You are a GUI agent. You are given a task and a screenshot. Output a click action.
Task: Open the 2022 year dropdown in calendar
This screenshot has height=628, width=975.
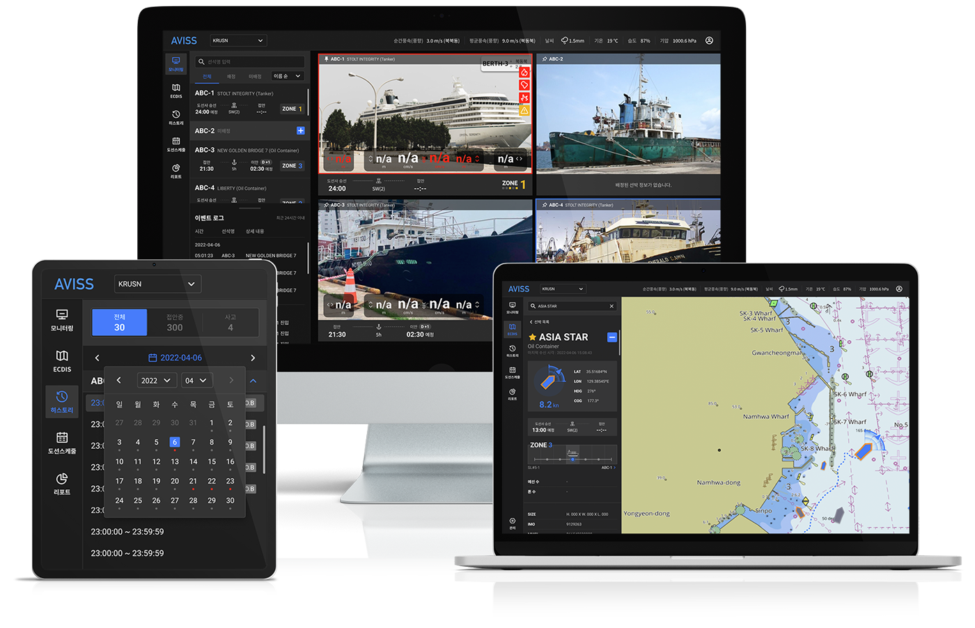coord(156,381)
